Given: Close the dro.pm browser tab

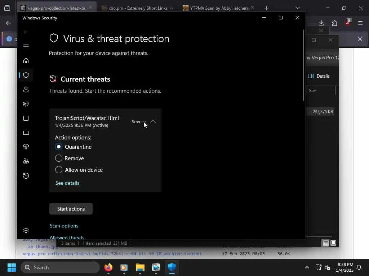Looking at the screenshot, I should tap(172, 8).
